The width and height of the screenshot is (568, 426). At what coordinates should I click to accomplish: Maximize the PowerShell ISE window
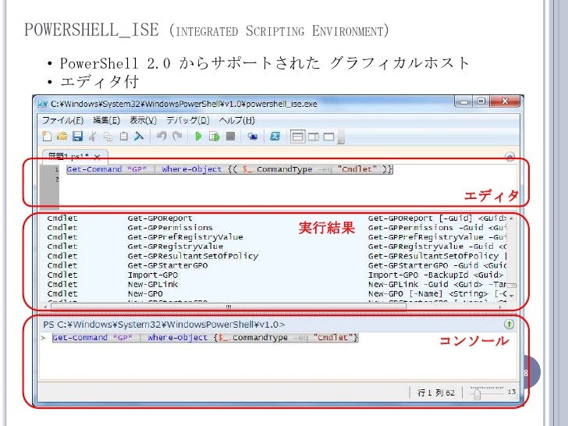click(481, 101)
